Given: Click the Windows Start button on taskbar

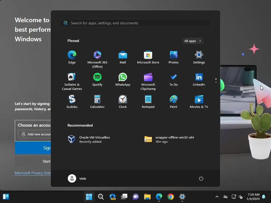Looking at the screenshot, I should coord(89,197).
